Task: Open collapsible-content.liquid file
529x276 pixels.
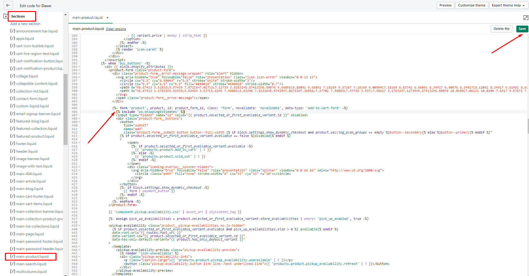Action: 37,84
